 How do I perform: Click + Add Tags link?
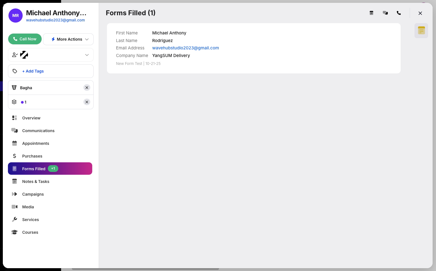coord(33,71)
